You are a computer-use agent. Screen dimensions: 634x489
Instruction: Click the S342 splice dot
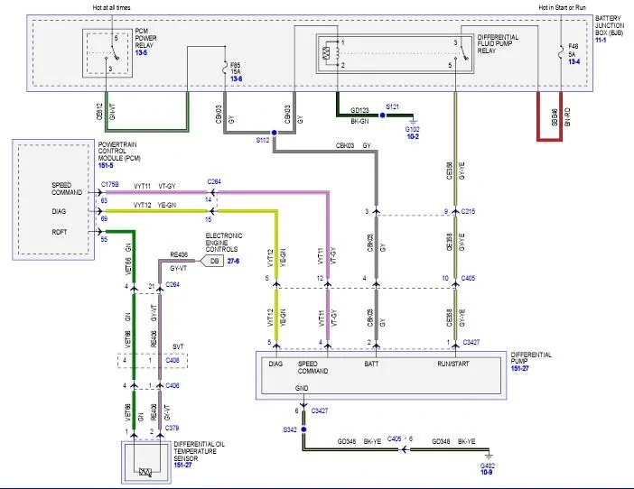coord(303,429)
